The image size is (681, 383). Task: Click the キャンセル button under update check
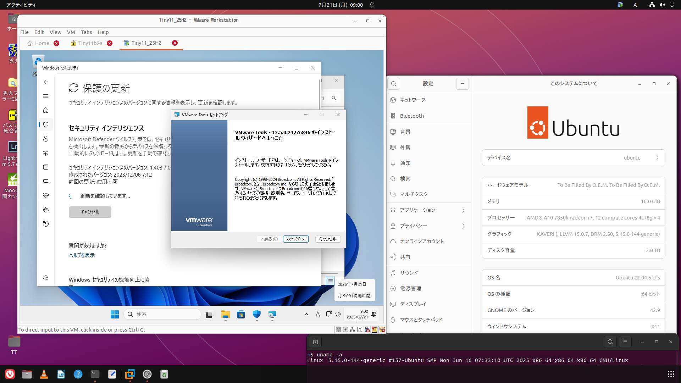(x=90, y=212)
